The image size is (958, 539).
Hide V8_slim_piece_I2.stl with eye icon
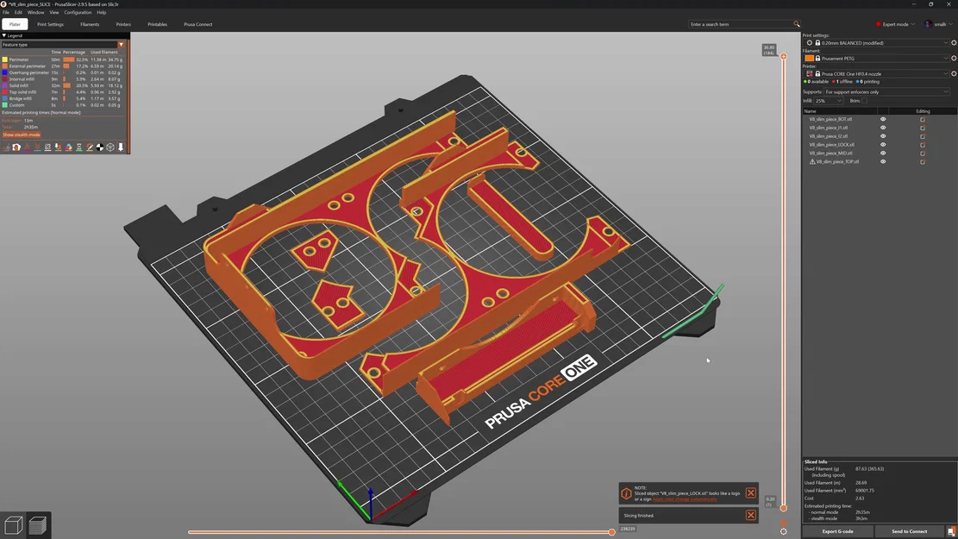[x=883, y=136]
